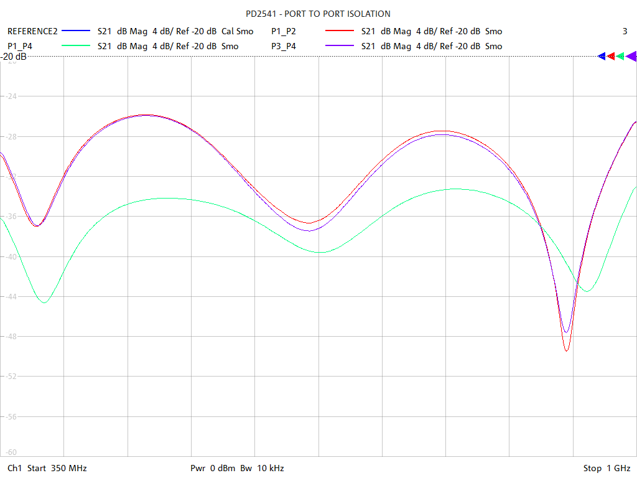Click the red trace's deepest notch near -49 dB
The height and width of the screenshot is (478, 637).
point(567,350)
